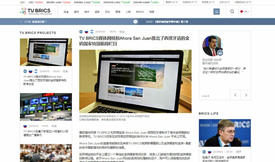Go to the 经济 section
275x162 pixels.
pyautogui.click(x=76, y=12)
